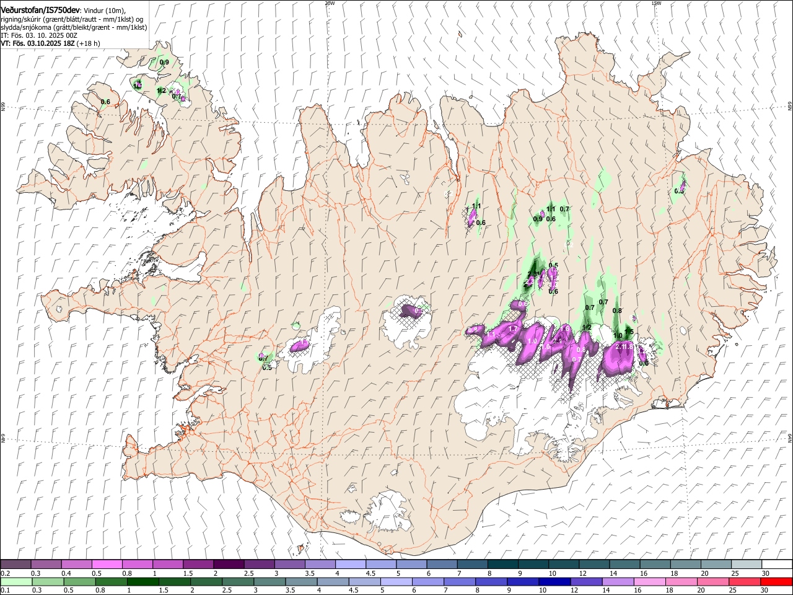The image size is (793, 595).
Task: Click the purple snow patch on Langjökull glacier
Action: (300, 345)
